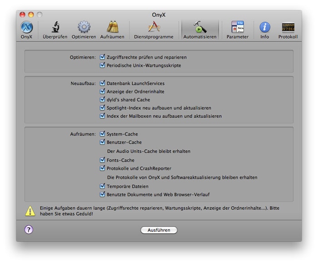Uncheck the Fonts-Cache option

[102, 160]
